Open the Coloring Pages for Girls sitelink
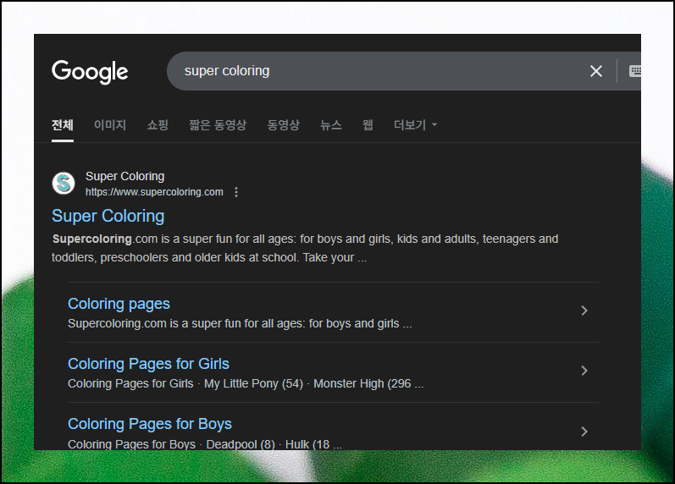 pos(148,364)
